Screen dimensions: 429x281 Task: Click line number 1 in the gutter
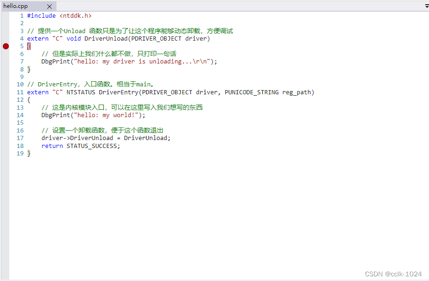click(x=21, y=15)
